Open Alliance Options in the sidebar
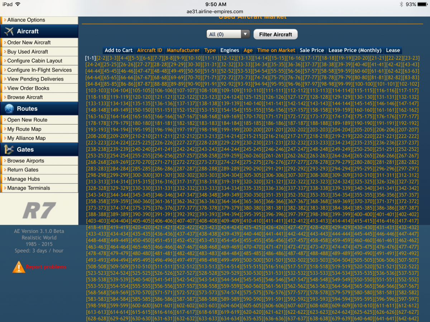Screen dimensions: 430x322 tap(26, 20)
